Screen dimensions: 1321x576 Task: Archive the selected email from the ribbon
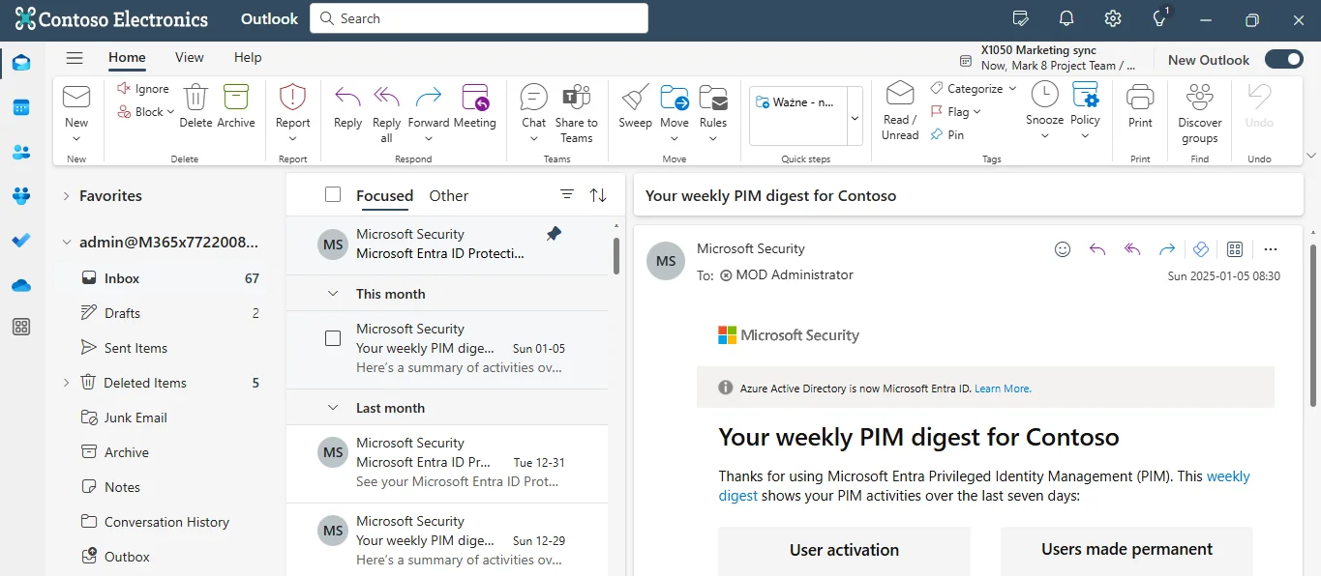pos(235,100)
